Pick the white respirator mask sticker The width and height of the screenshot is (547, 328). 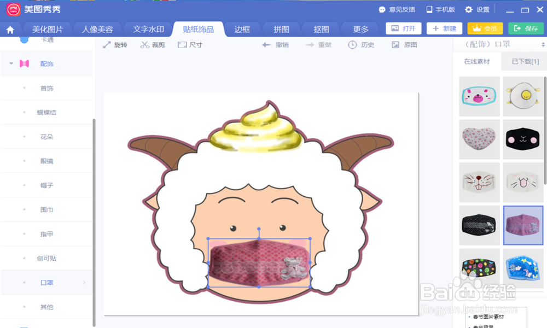click(x=523, y=97)
